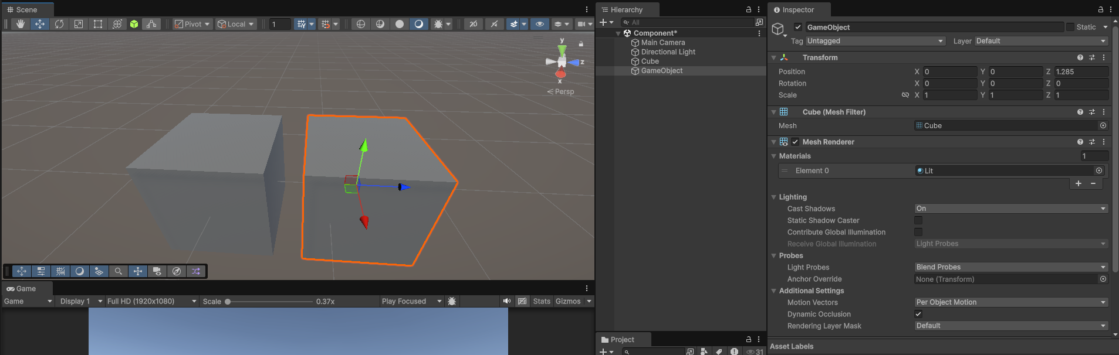Image resolution: width=1119 pixels, height=355 pixels.
Task: Open the debug draw mode bug icon
Action: [x=438, y=24]
